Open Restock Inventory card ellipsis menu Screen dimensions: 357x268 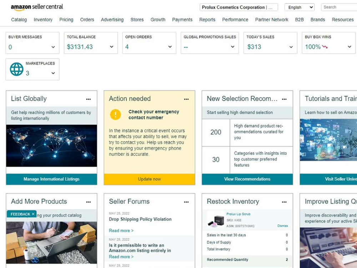point(284,202)
